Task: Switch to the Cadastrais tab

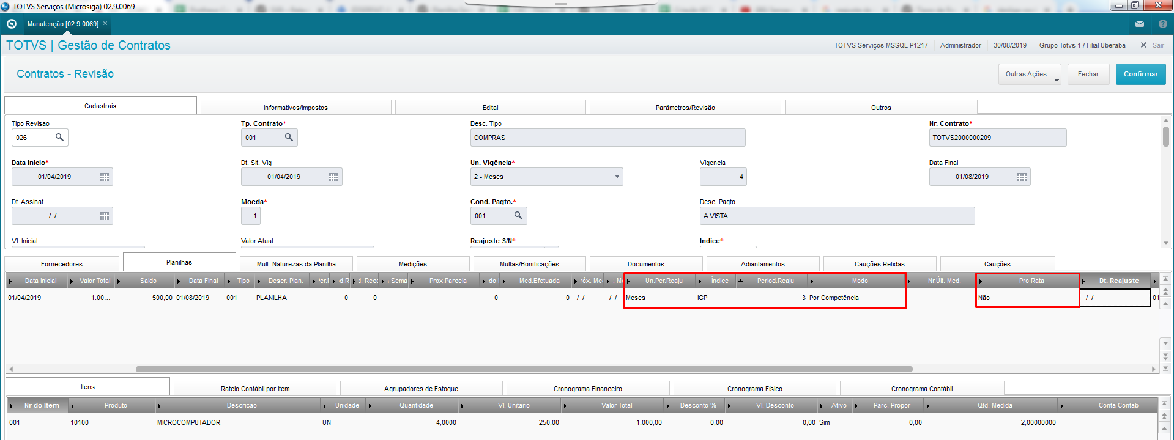Action: [100, 106]
